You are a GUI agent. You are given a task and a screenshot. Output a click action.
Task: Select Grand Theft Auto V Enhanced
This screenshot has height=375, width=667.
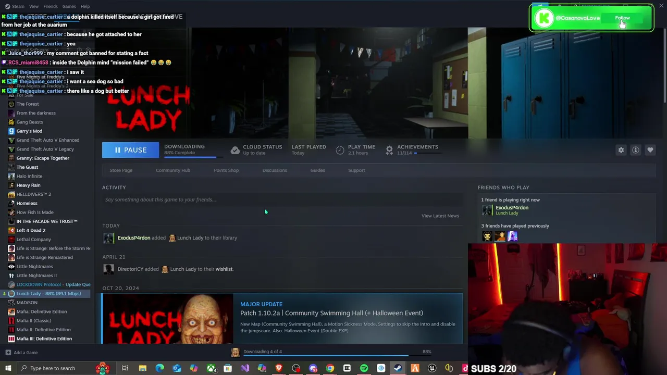coord(48,140)
